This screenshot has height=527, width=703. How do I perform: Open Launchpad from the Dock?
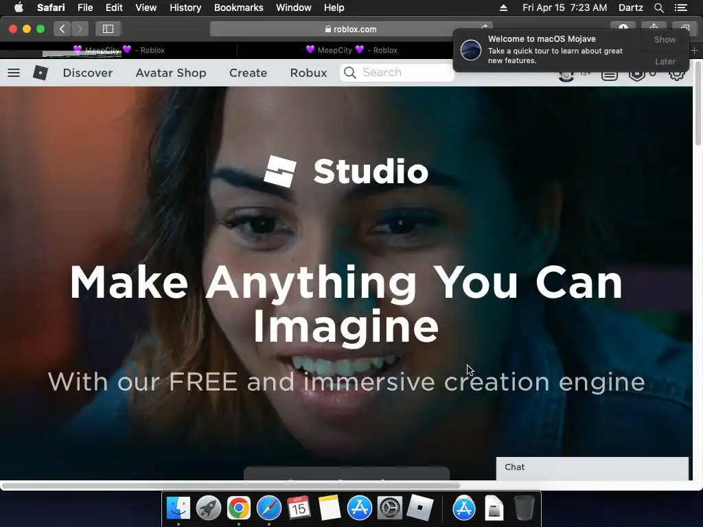click(209, 508)
